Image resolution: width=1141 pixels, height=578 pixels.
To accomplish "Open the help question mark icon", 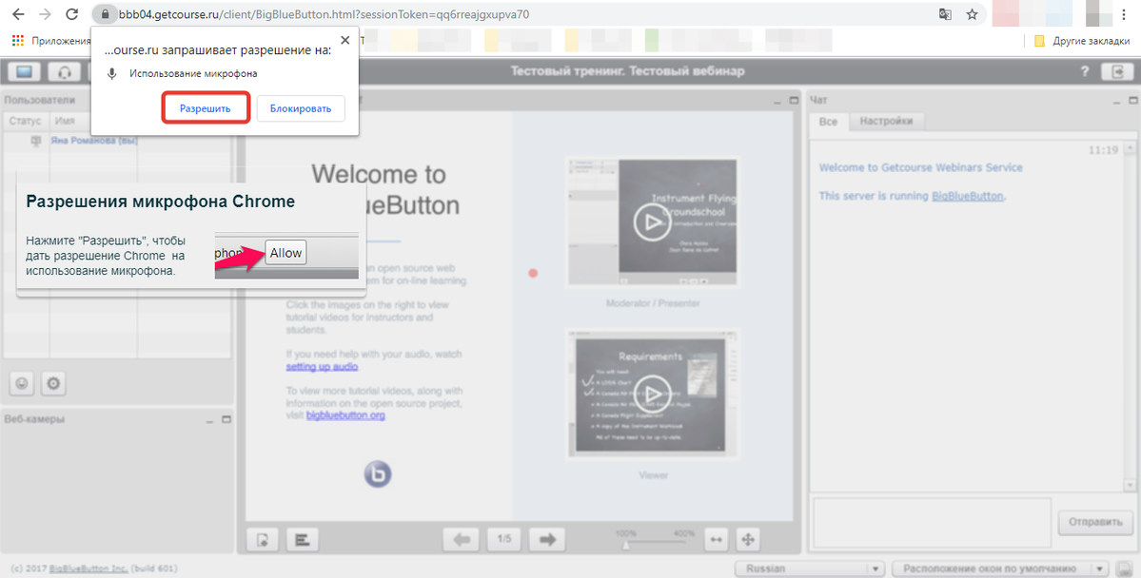I will point(1085,72).
